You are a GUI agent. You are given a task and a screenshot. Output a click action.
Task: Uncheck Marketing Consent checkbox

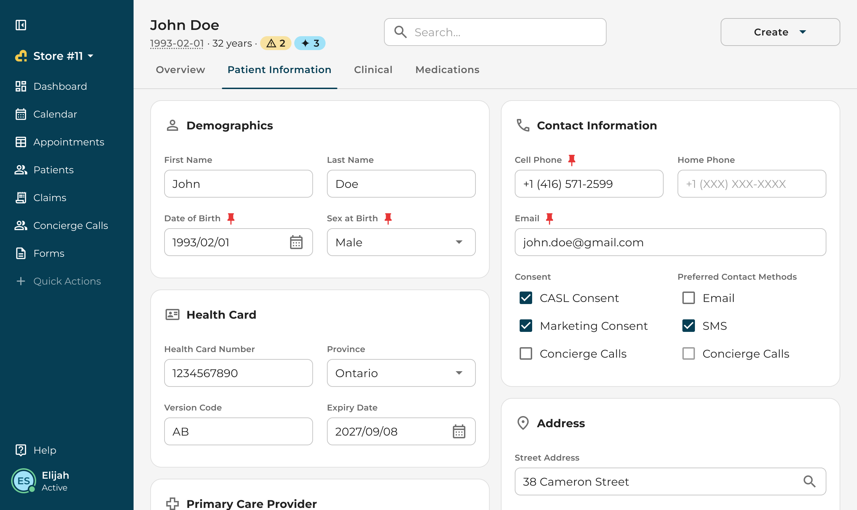pyautogui.click(x=526, y=326)
